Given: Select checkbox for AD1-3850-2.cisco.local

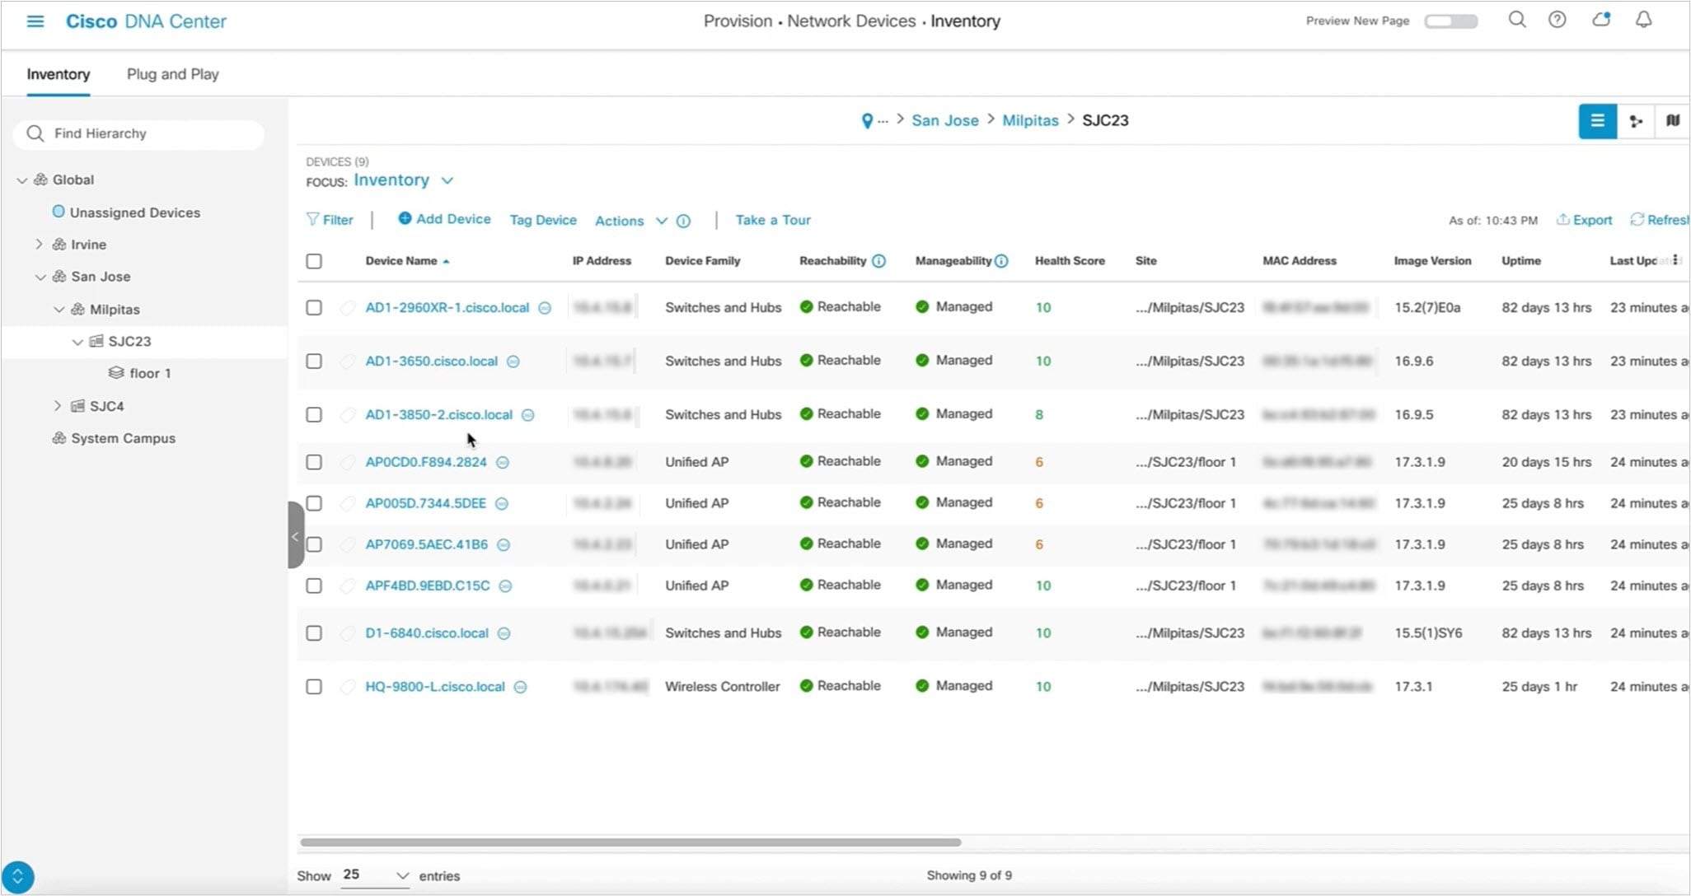Looking at the screenshot, I should [314, 415].
